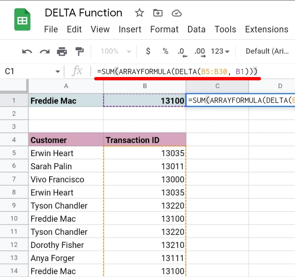Click the 'Customer' header cell
This screenshot has height=277, width=295.
[66, 140]
